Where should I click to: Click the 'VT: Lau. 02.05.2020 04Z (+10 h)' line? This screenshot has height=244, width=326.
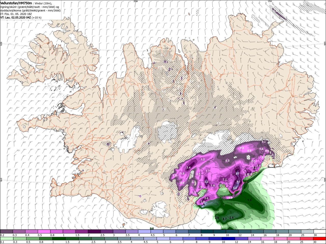[x=21, y=18]
